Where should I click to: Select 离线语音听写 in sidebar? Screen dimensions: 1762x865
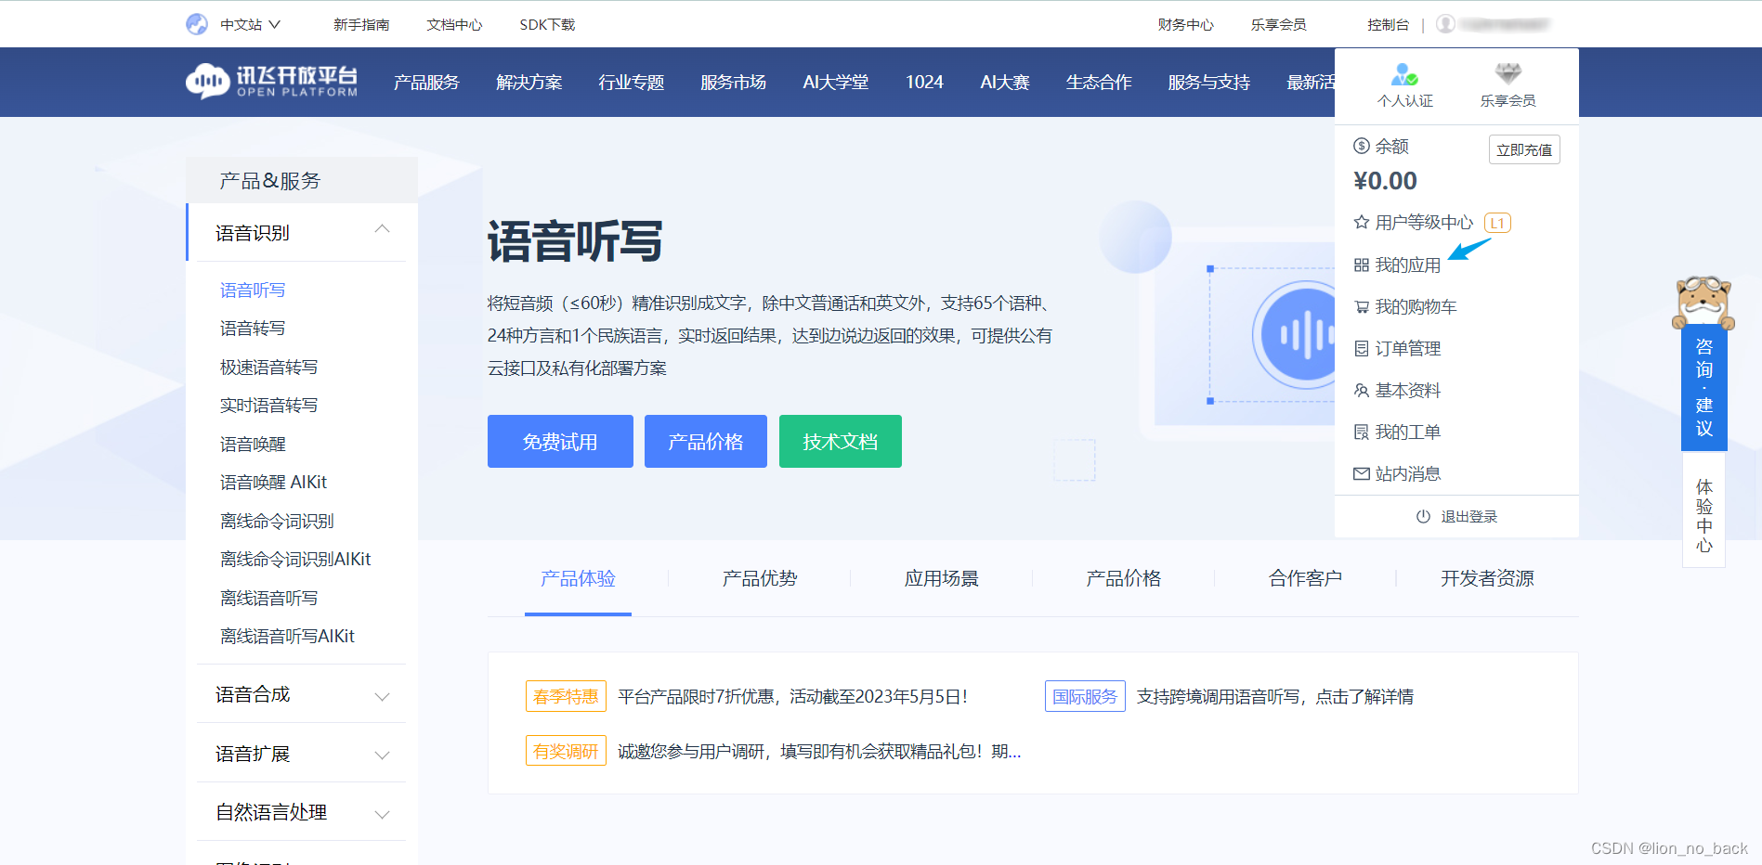tap(268, 599)
